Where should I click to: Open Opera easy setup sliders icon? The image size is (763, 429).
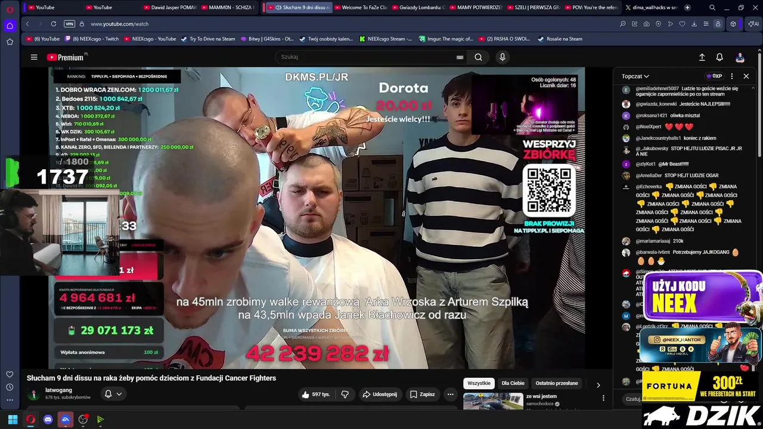point(706,24)
